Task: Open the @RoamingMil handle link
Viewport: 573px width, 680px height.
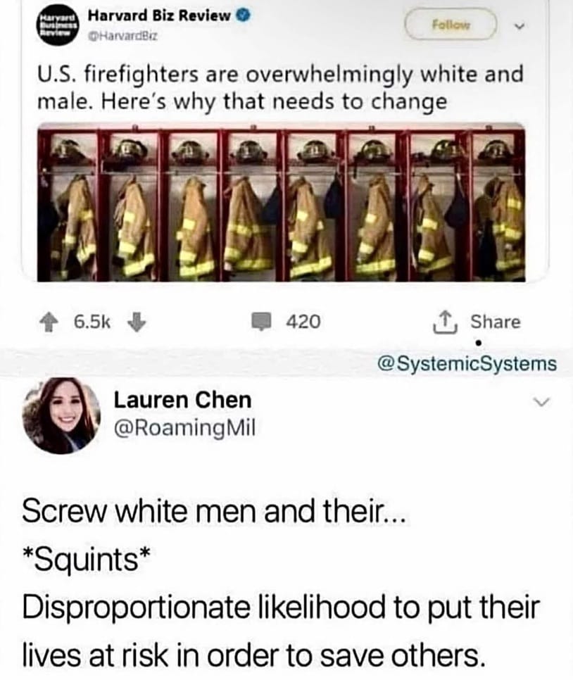Action: coord(185,429)
